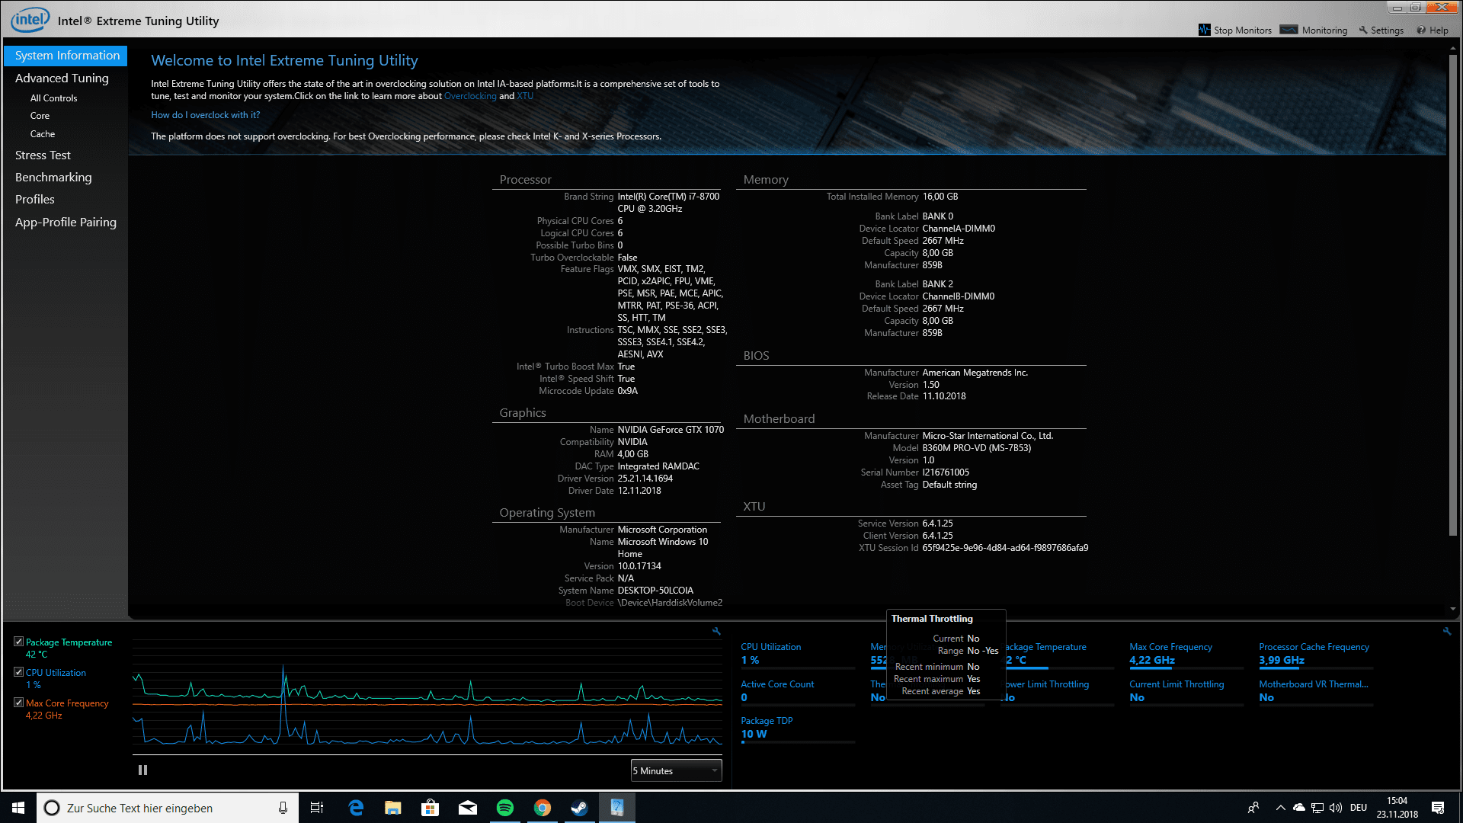Click the Stop Monitors button
Image resolution: width=1463 pixels, height=823 pixels.
pos(1234,30)
